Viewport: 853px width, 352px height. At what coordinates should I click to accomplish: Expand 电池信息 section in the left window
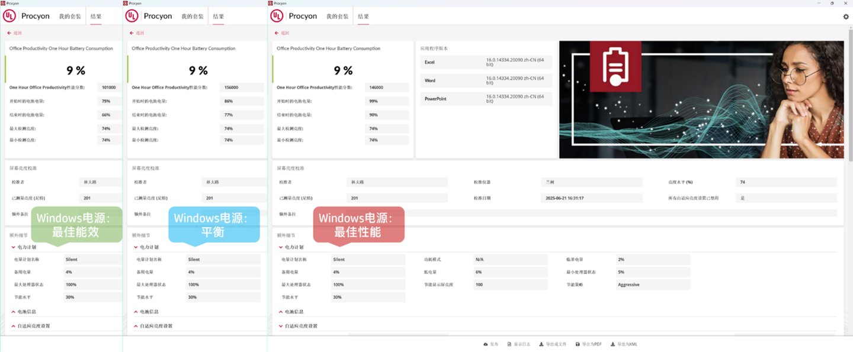tap(24, 312)
